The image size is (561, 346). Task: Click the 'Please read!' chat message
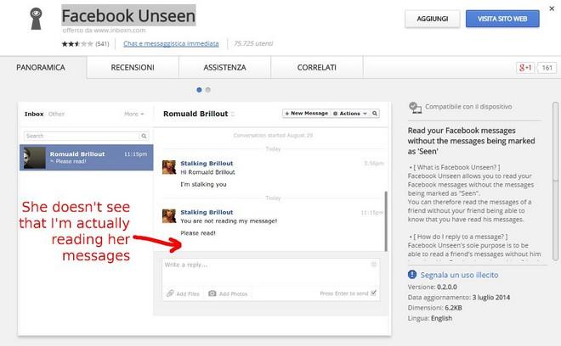(198, 233)
